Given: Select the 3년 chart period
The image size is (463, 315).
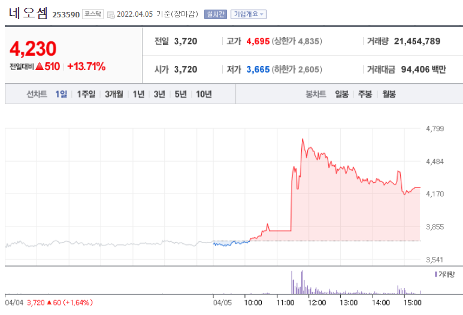Looking at the screenshot, I should click(x=159, y=94).
